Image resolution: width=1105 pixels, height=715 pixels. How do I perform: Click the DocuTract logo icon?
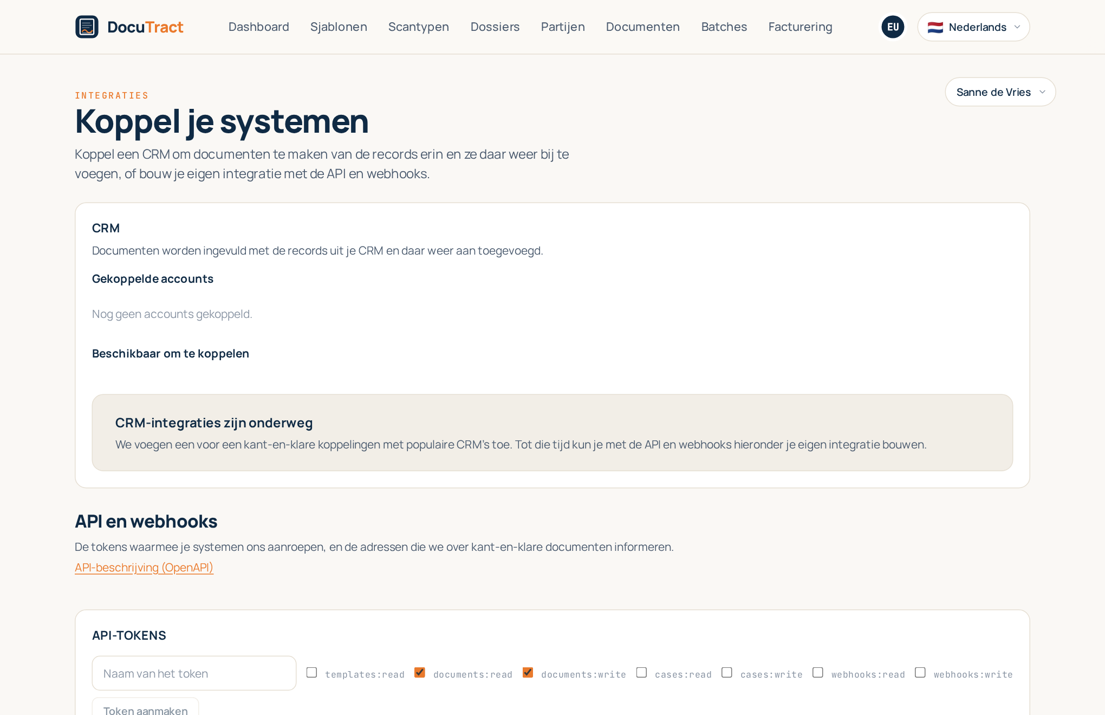[x=87, y=27]
